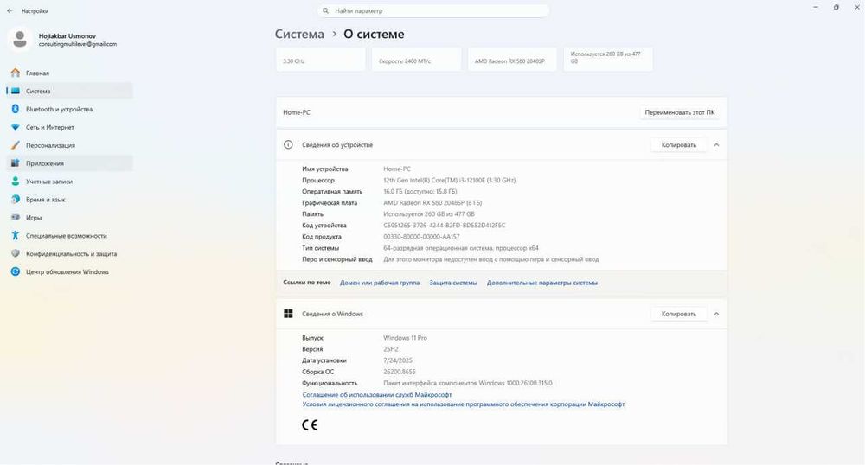Open Дополнительные параметры системы link

541,283
